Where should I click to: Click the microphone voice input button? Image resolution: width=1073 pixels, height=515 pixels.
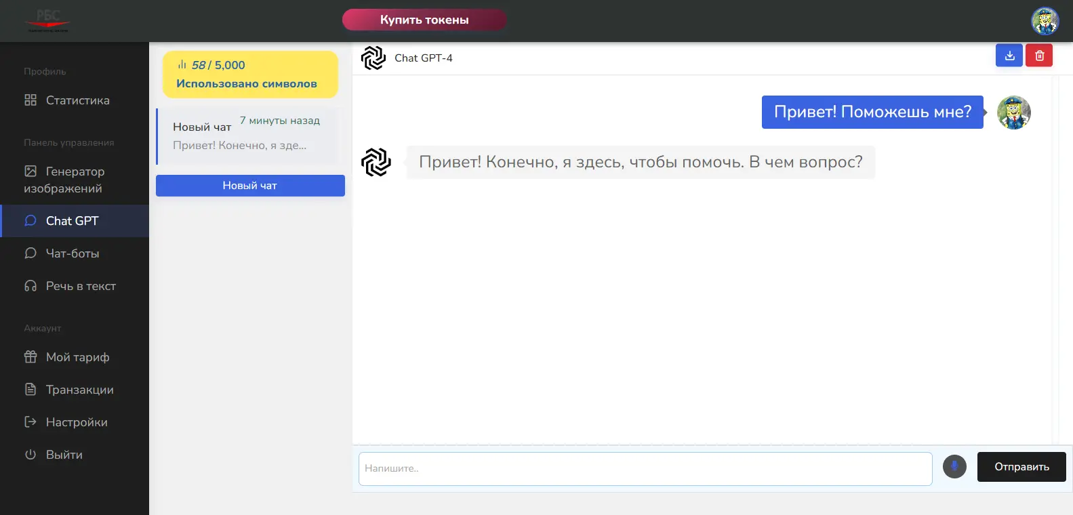(x=954, y=466)
